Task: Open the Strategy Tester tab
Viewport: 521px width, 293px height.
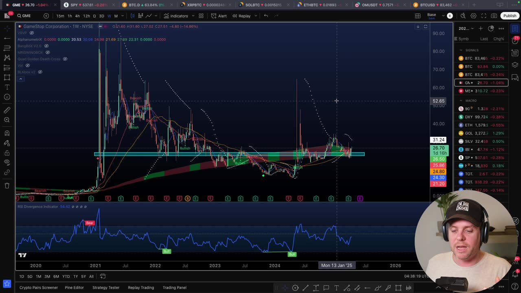Action: (x=106, y=288)
